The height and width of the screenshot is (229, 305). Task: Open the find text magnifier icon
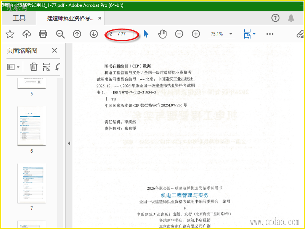tap(60, 34)
